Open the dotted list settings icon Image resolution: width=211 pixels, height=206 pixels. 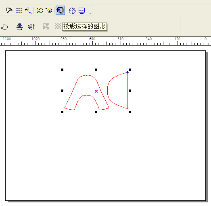click(19, 10)
